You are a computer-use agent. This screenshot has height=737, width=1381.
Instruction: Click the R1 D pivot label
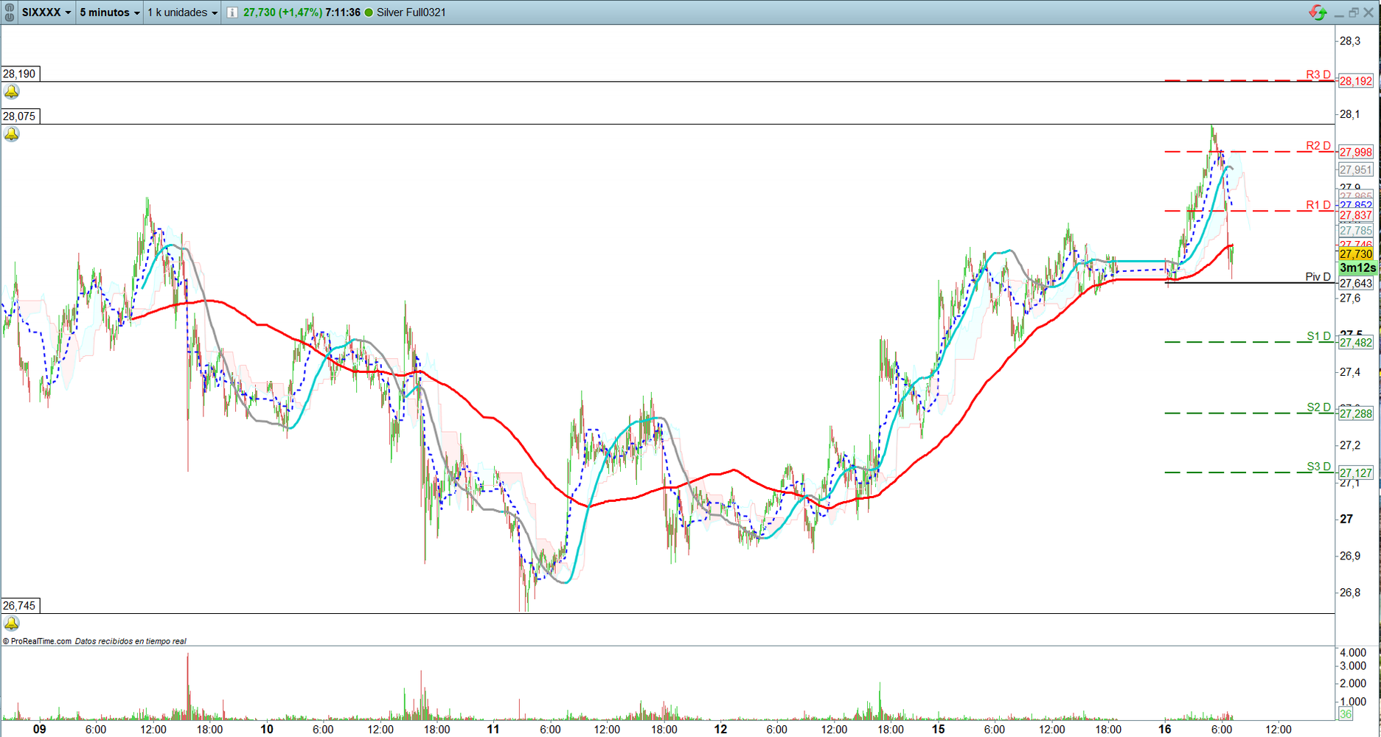pyautogui.click(x=1318, y=205)
